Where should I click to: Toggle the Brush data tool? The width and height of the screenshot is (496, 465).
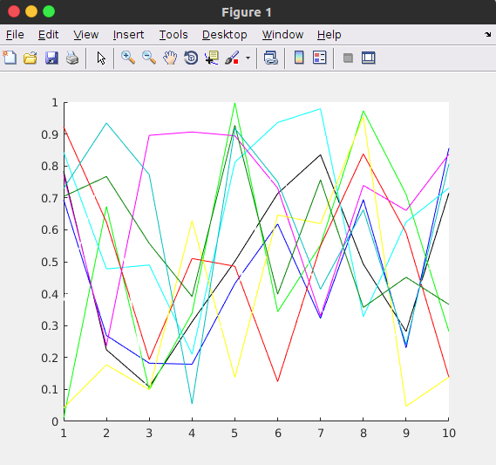(x=232, y=58)
